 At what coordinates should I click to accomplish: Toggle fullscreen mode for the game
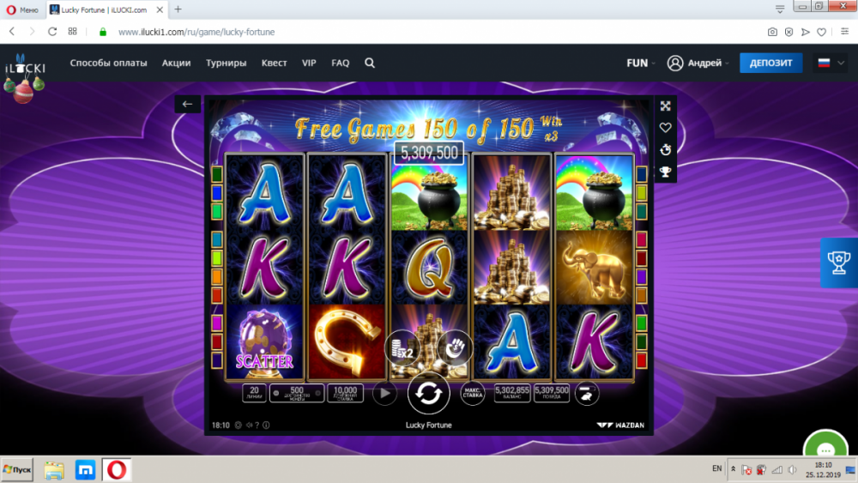[x=666, y=106]
